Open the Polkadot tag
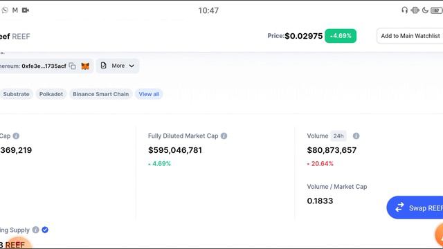 click(51, 94)
